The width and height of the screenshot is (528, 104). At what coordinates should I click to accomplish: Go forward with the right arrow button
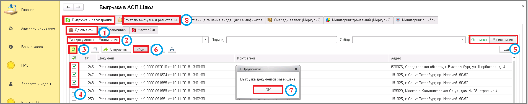tap(78, 7)
